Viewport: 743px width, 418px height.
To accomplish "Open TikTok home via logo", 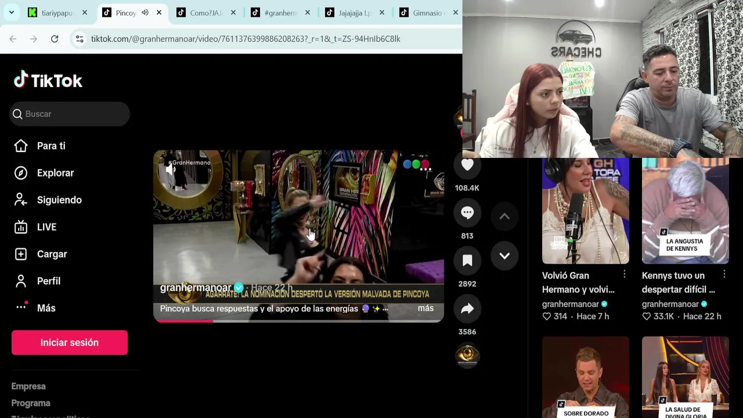I will 48,80.
